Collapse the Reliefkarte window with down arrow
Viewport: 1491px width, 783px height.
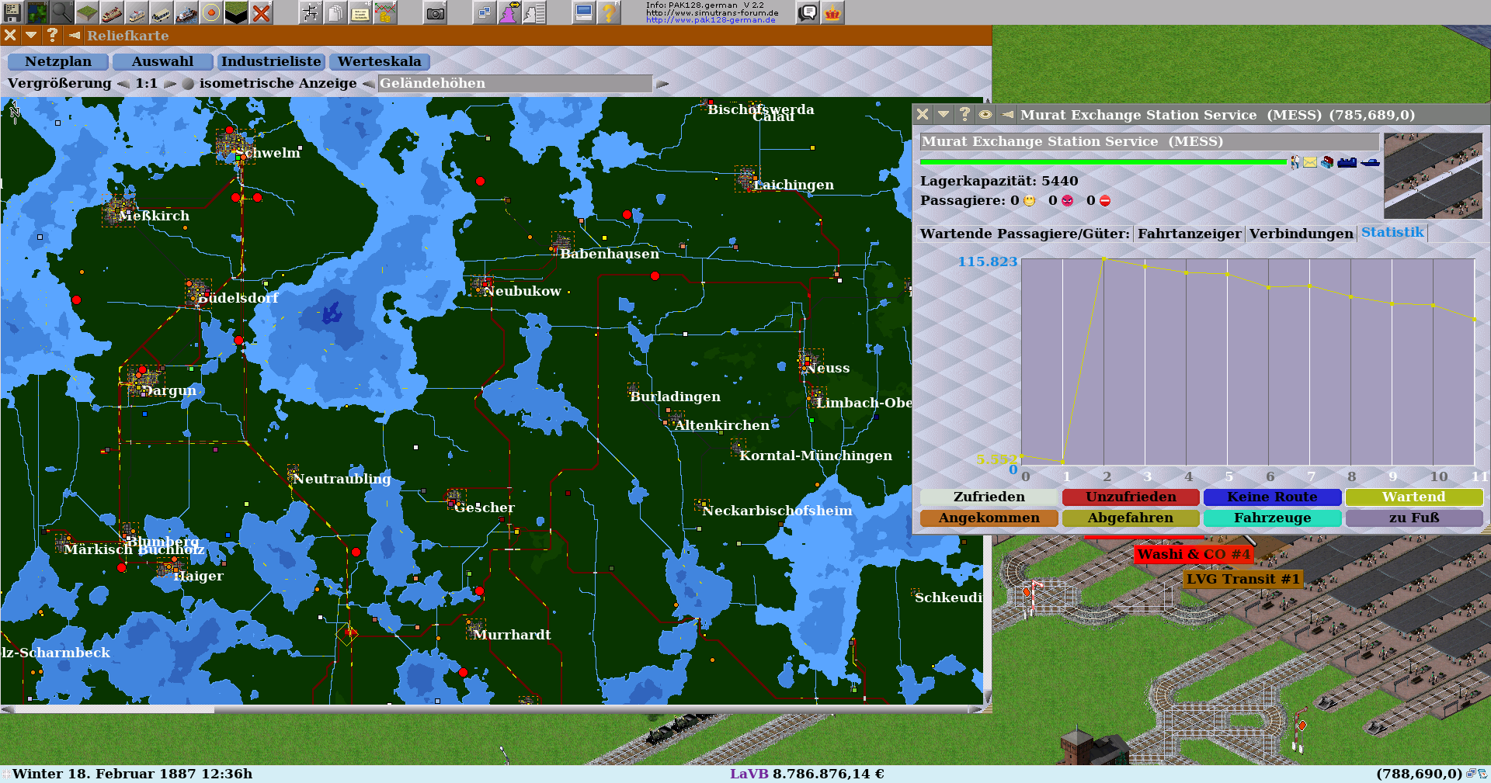pos(31,35)
